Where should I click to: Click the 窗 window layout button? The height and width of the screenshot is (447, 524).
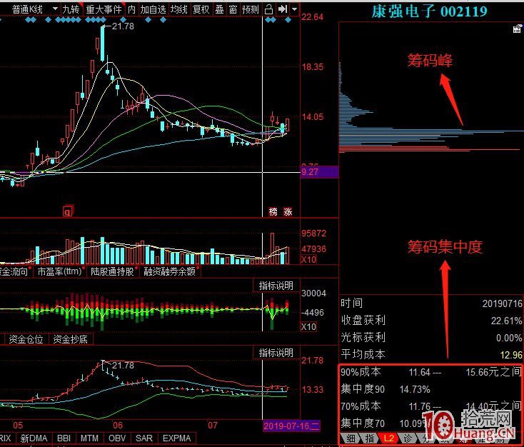coord(233,9)
